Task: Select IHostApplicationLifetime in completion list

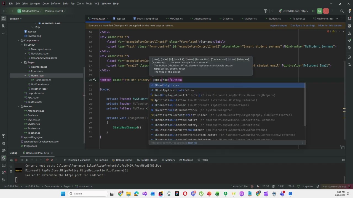Action: coord(174,90)
